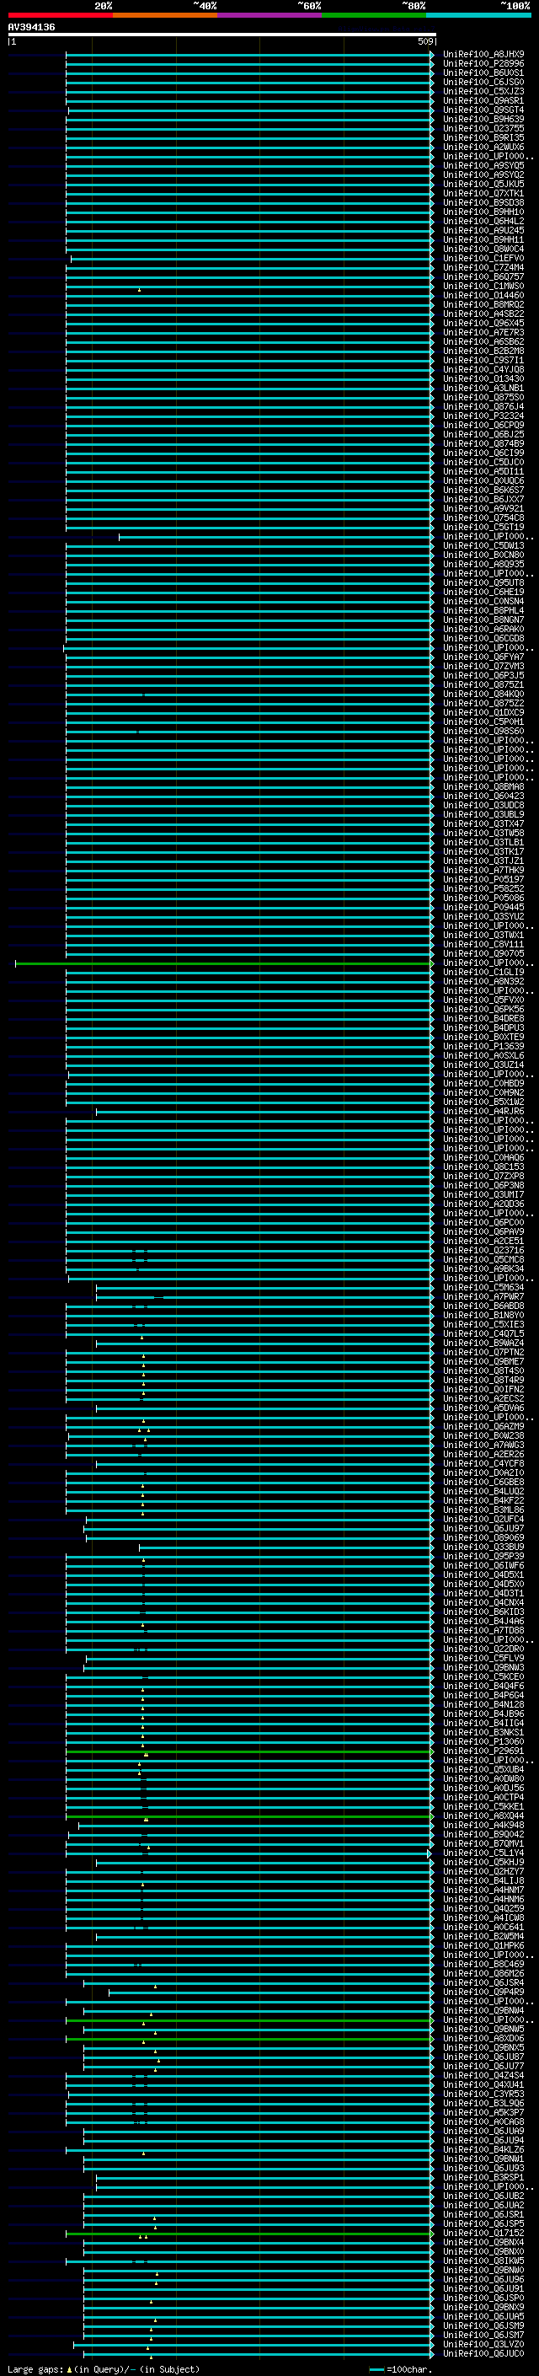Click UniRef100_Q95UT8 in the list
This screenshot has height=2376, width=539.
pos(483,582)
